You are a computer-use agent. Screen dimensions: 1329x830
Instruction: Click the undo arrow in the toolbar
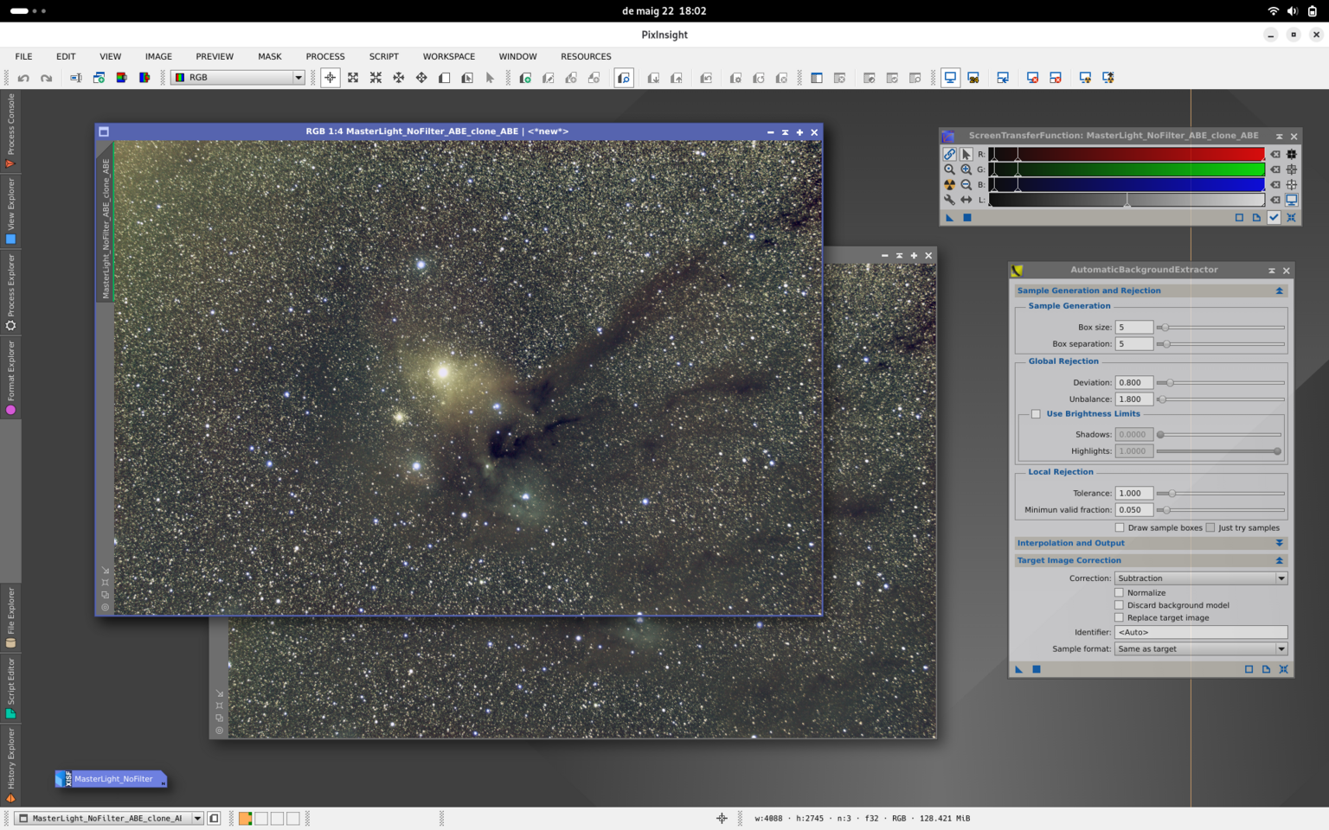[23, 78]
